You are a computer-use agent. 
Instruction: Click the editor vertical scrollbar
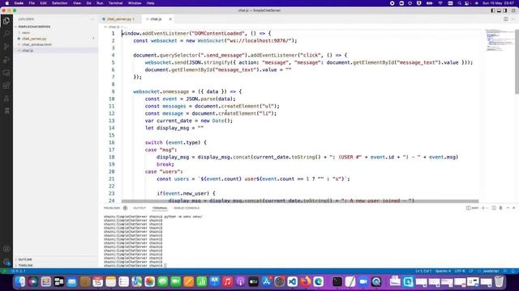coord(517,61)
